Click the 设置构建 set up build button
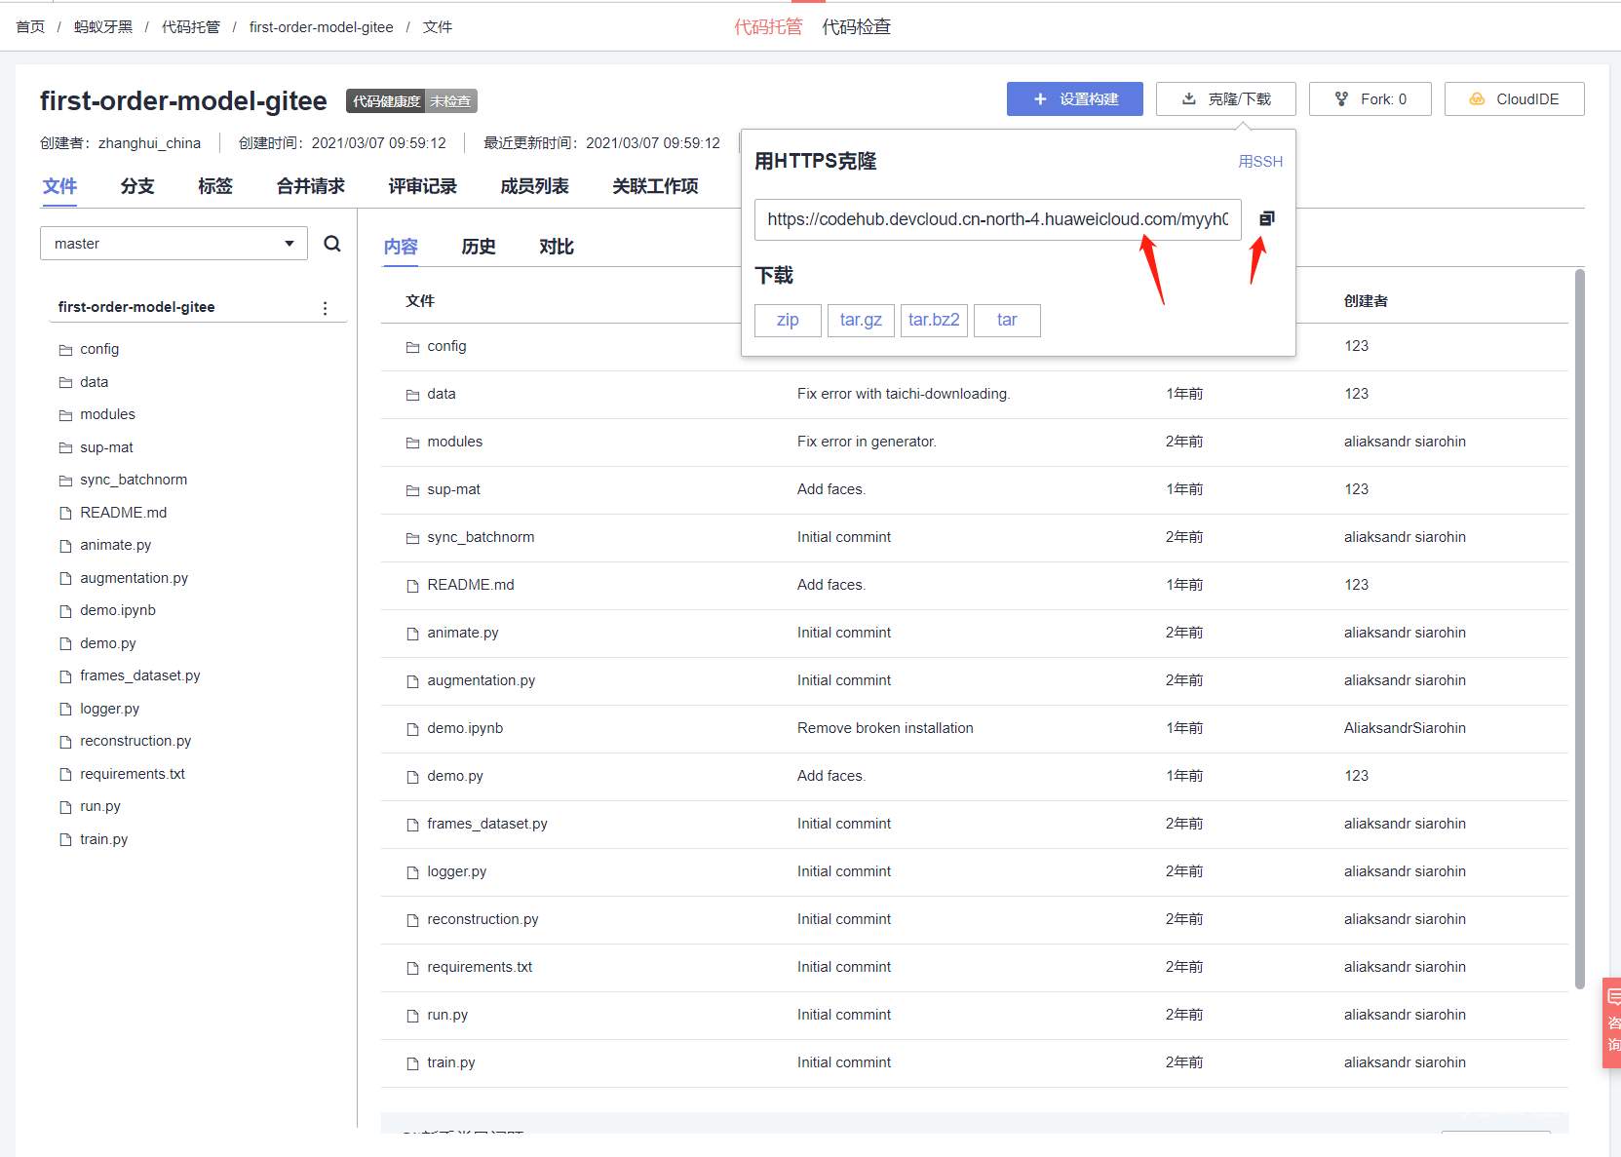 [1075, 99]
